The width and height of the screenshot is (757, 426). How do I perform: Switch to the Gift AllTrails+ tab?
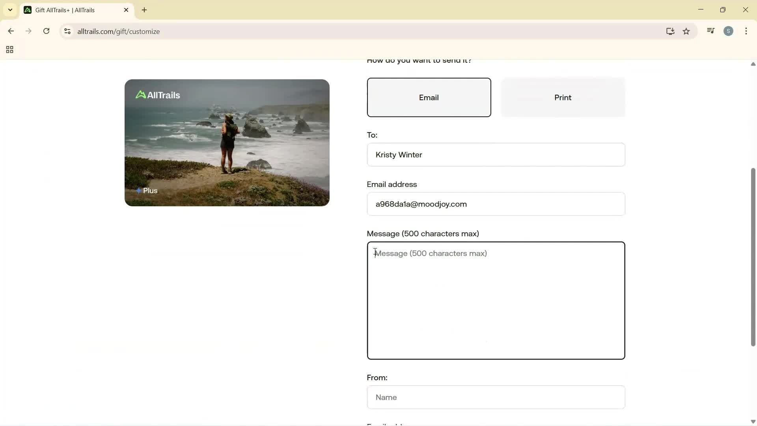(71, 10)
